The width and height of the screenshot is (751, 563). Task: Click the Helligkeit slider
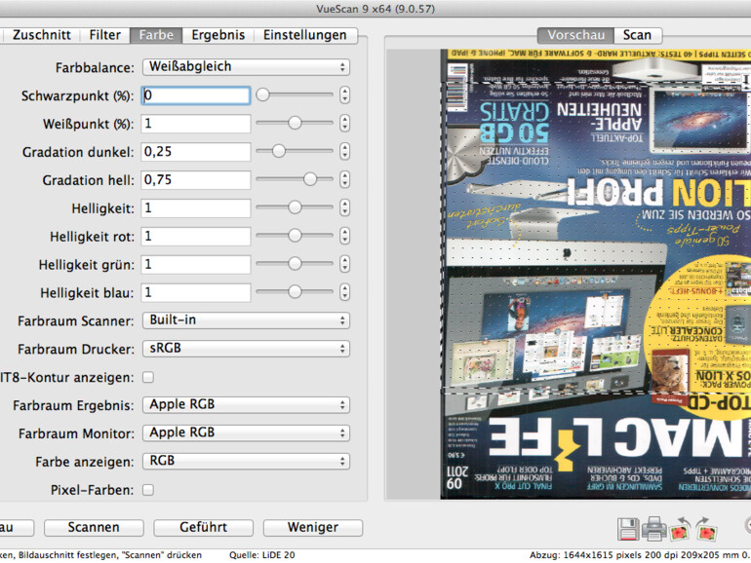[295, 207]
